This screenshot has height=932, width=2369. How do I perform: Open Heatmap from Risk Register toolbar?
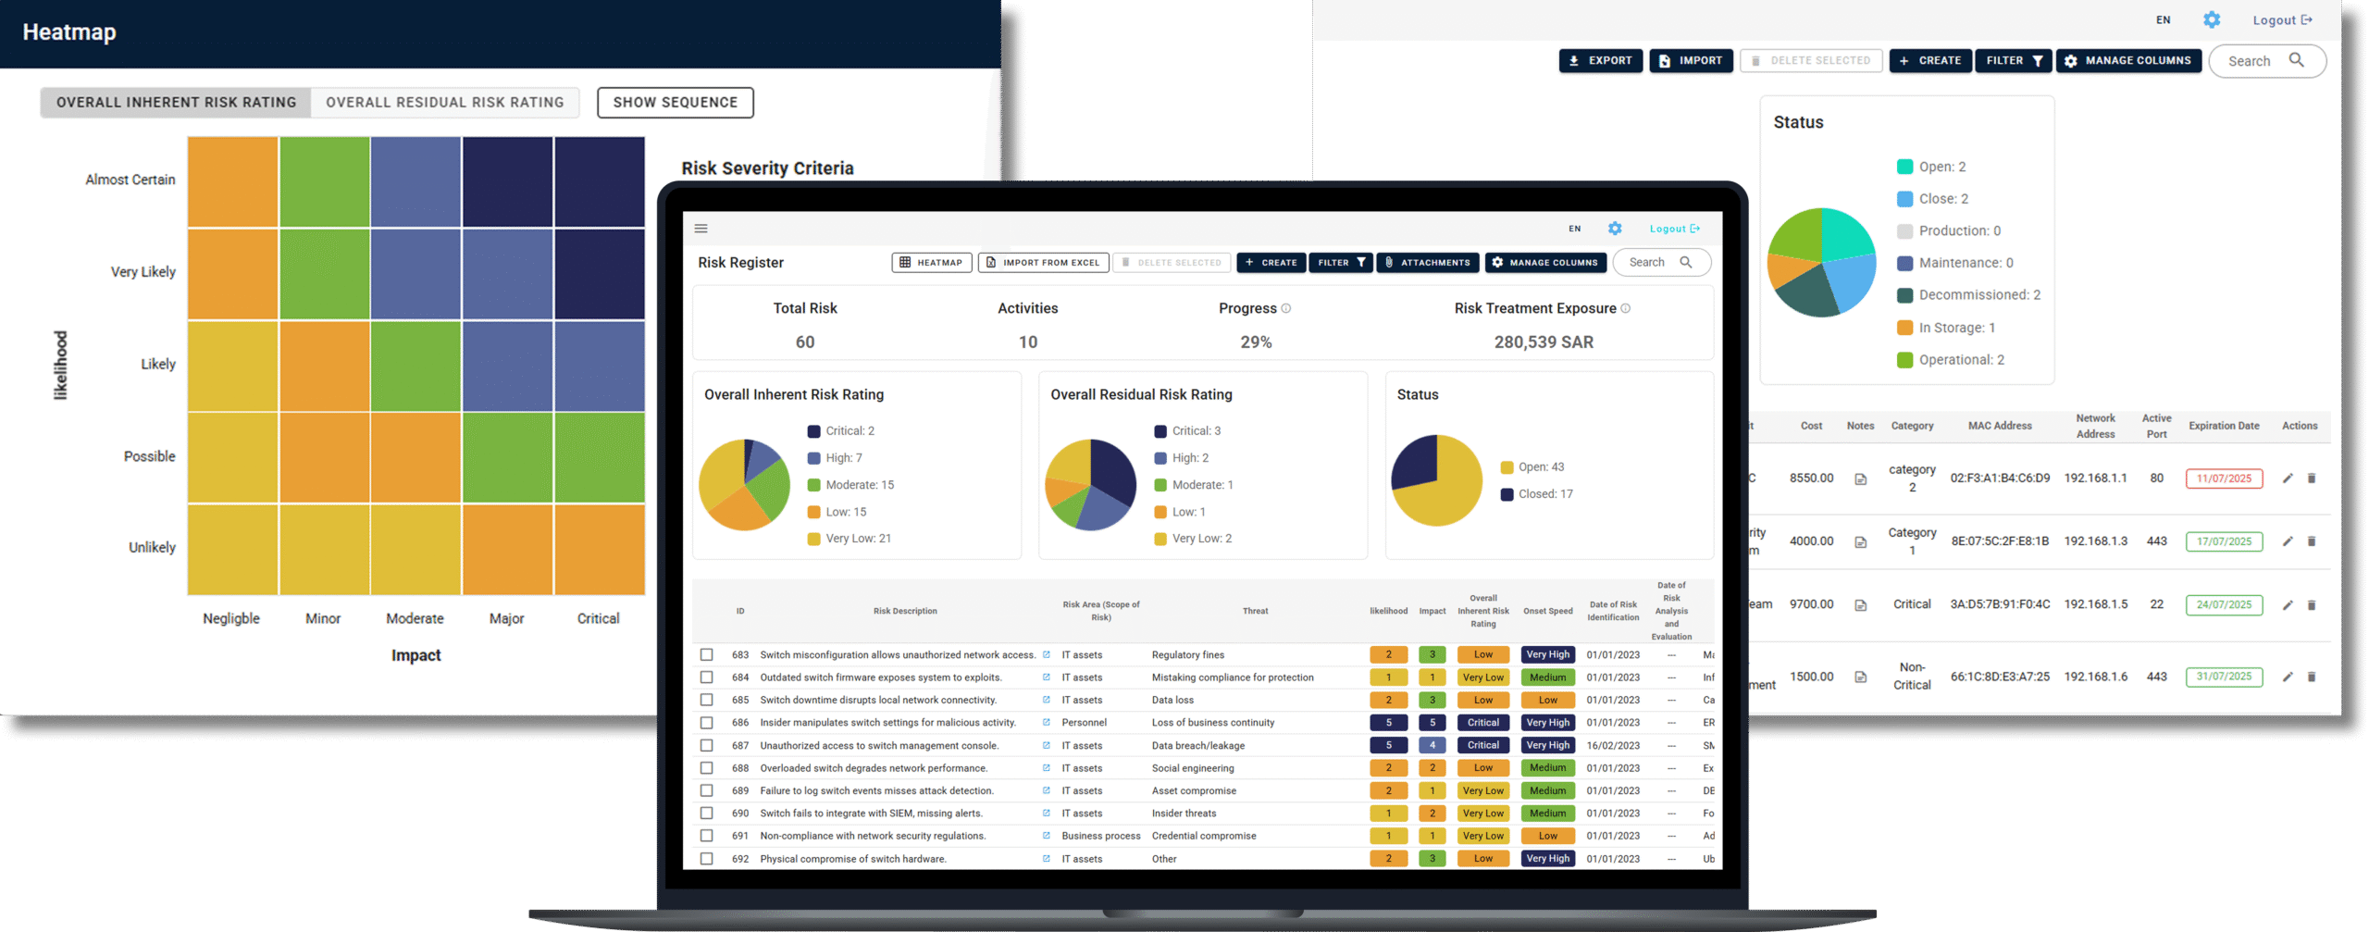932,263
